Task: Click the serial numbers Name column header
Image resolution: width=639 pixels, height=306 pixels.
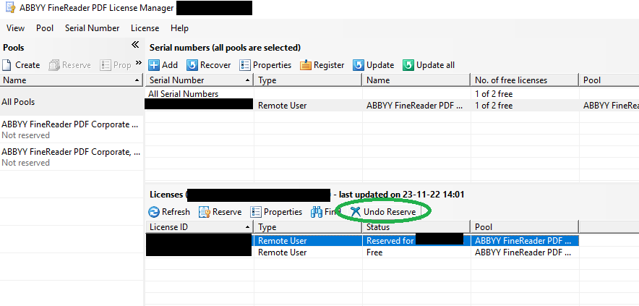Action: tap(416, 80)
